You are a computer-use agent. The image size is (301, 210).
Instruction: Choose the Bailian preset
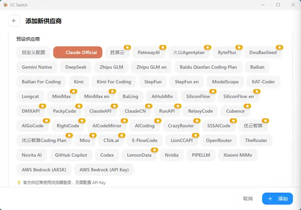pyautogui.click(x=257, y=67)
